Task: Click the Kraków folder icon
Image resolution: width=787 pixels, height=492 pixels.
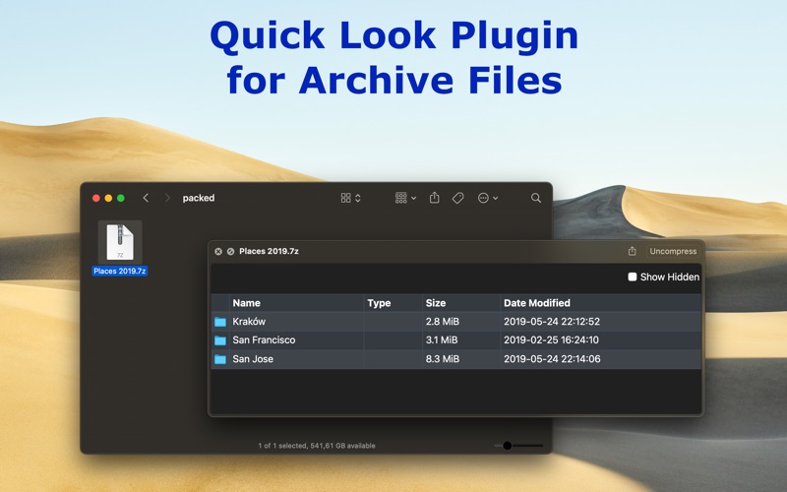Action: 220,322
